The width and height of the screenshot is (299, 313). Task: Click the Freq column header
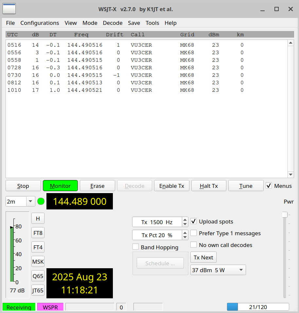coord(81,35)
